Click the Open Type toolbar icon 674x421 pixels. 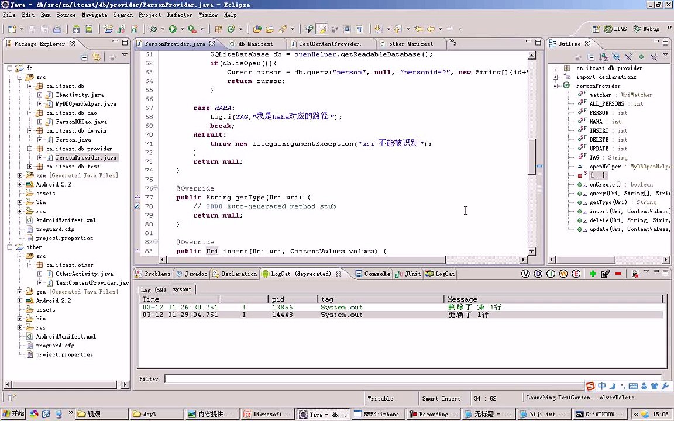click(x=257, y=29)
